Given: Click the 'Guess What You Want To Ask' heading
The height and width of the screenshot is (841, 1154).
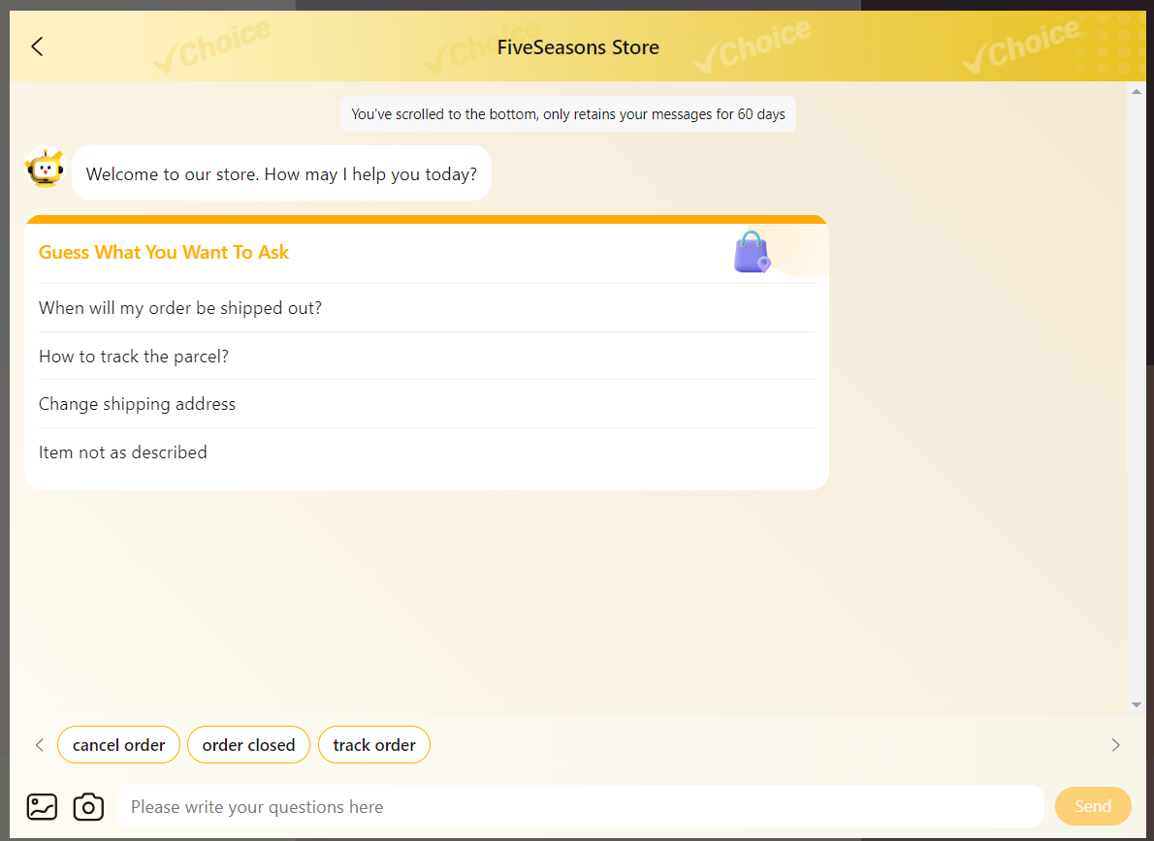Looking at the screenshot, I should [163, 252].
